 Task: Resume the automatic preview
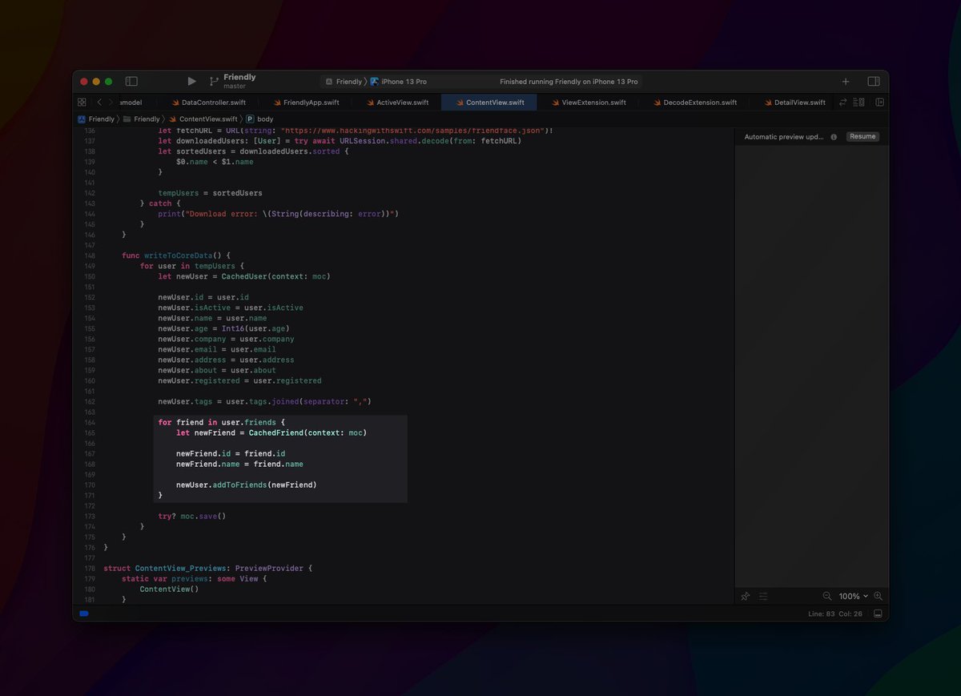click(x=862, y=137)
